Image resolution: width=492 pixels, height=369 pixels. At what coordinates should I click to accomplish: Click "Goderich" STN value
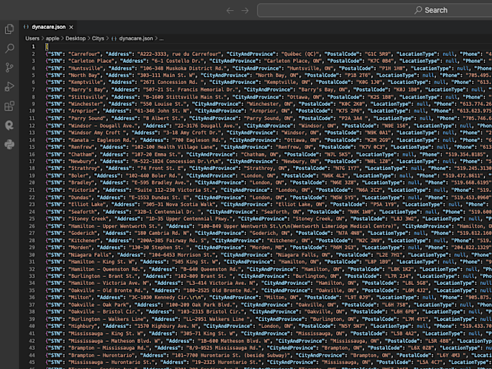83,233
